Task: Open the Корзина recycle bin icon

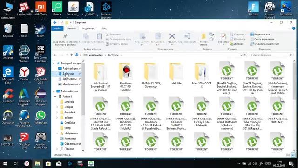Action: (8, 30)
